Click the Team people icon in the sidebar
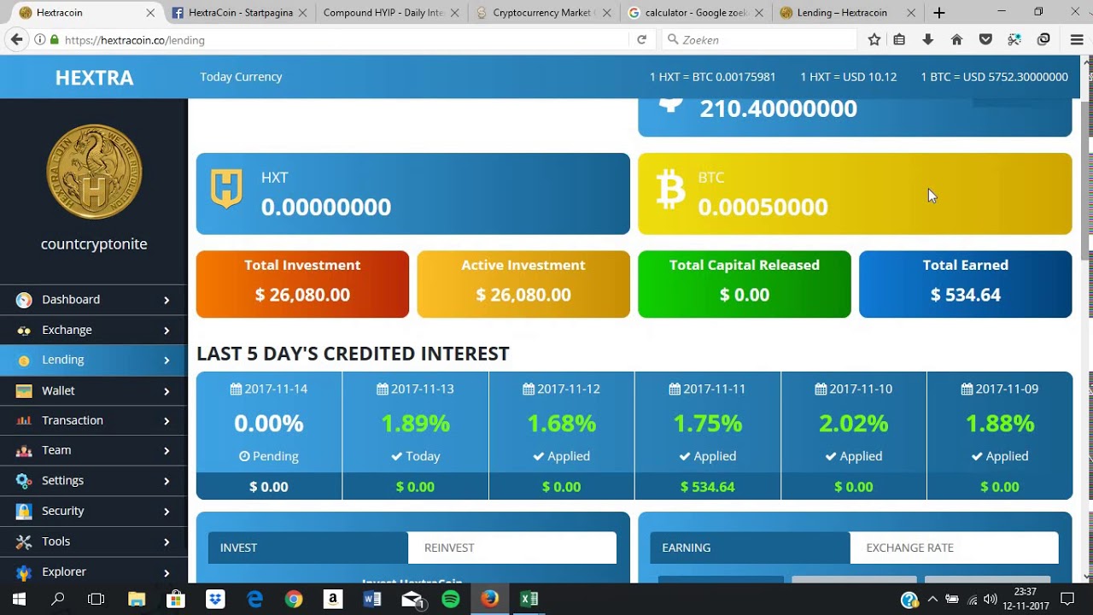This screenshot has height=615, width=1093. [x=24, y=450]
